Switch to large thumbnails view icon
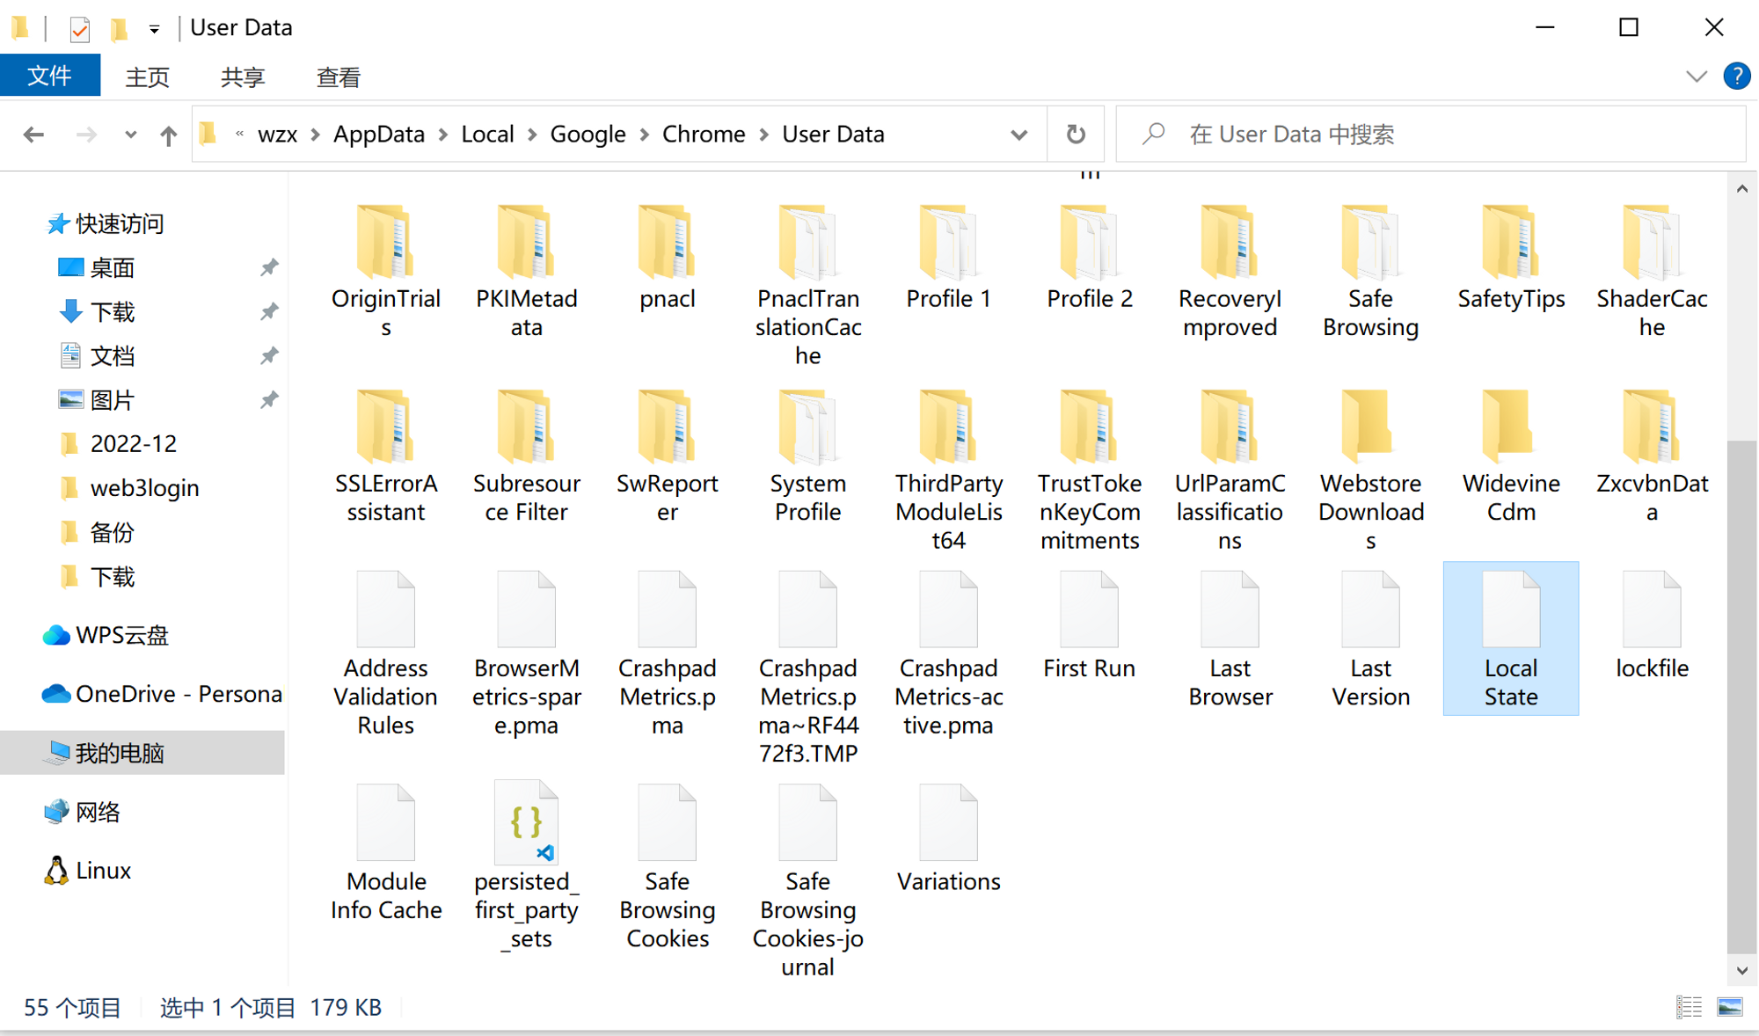Image resolution: width=1759 pixels, height=1036 pixels. [x=1729, y=1007]
